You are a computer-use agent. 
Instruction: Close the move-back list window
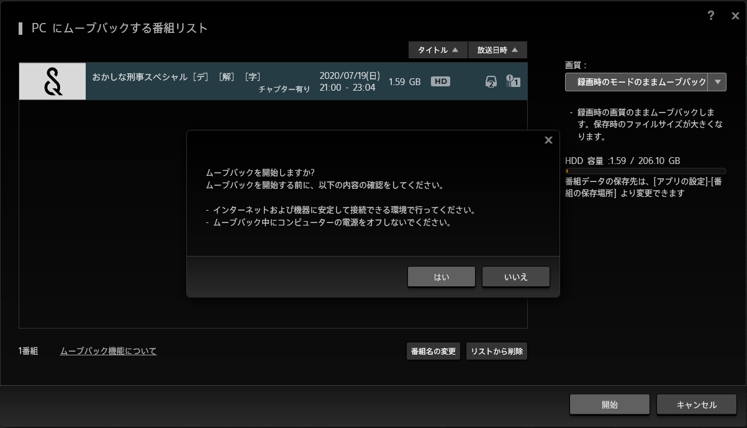735,16
